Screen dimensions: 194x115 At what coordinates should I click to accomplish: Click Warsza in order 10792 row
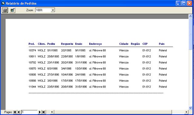pyautogui.click(x=124, y=63)
